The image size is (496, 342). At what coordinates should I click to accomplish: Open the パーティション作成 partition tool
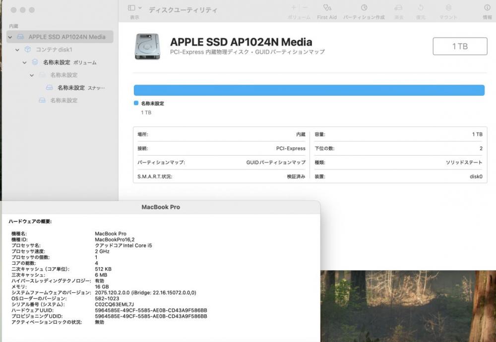tap(364, 7)
